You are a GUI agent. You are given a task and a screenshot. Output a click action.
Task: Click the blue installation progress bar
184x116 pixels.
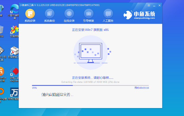(x=90, y=85)
